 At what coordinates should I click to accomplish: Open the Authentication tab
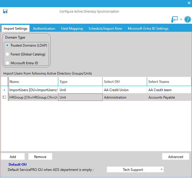(44, 29)
